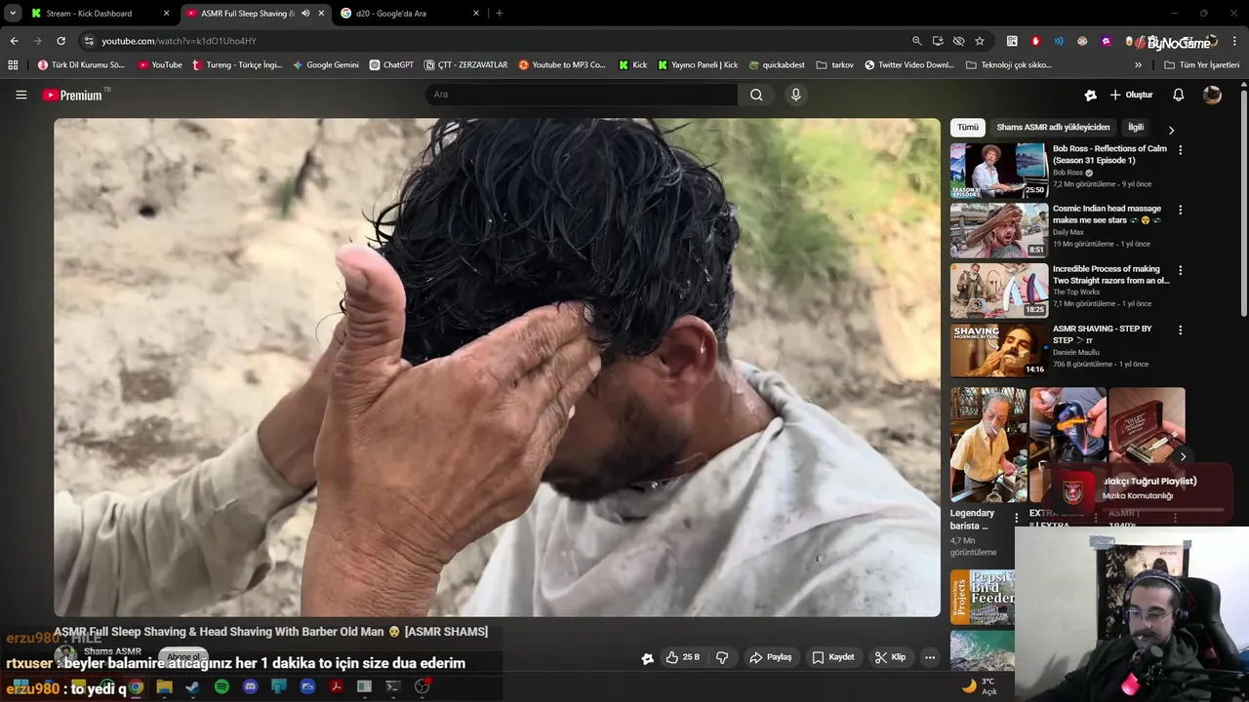
Task: Click the YouTube search magnifier button
Action: point(756,95)
